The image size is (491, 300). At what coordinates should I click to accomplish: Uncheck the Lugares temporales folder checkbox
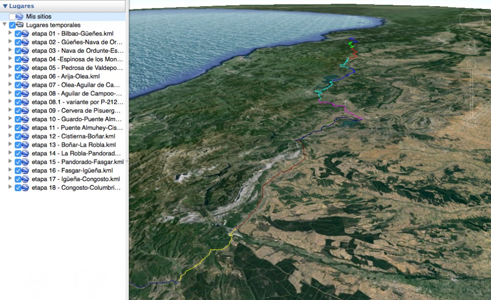(12, 24)
